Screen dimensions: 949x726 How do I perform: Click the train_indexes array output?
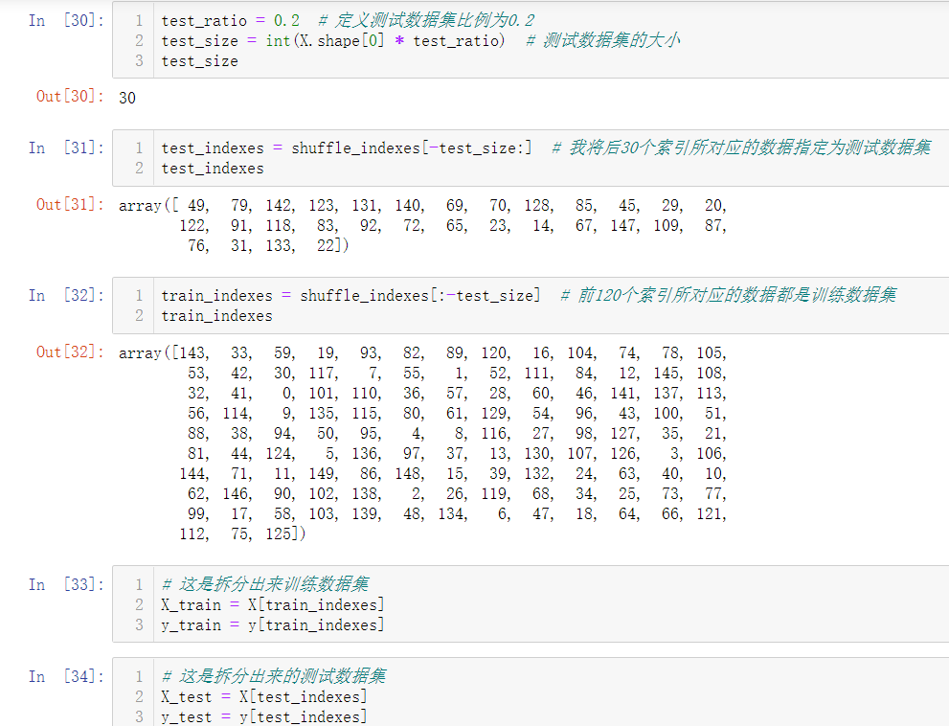tap(422, 443)
